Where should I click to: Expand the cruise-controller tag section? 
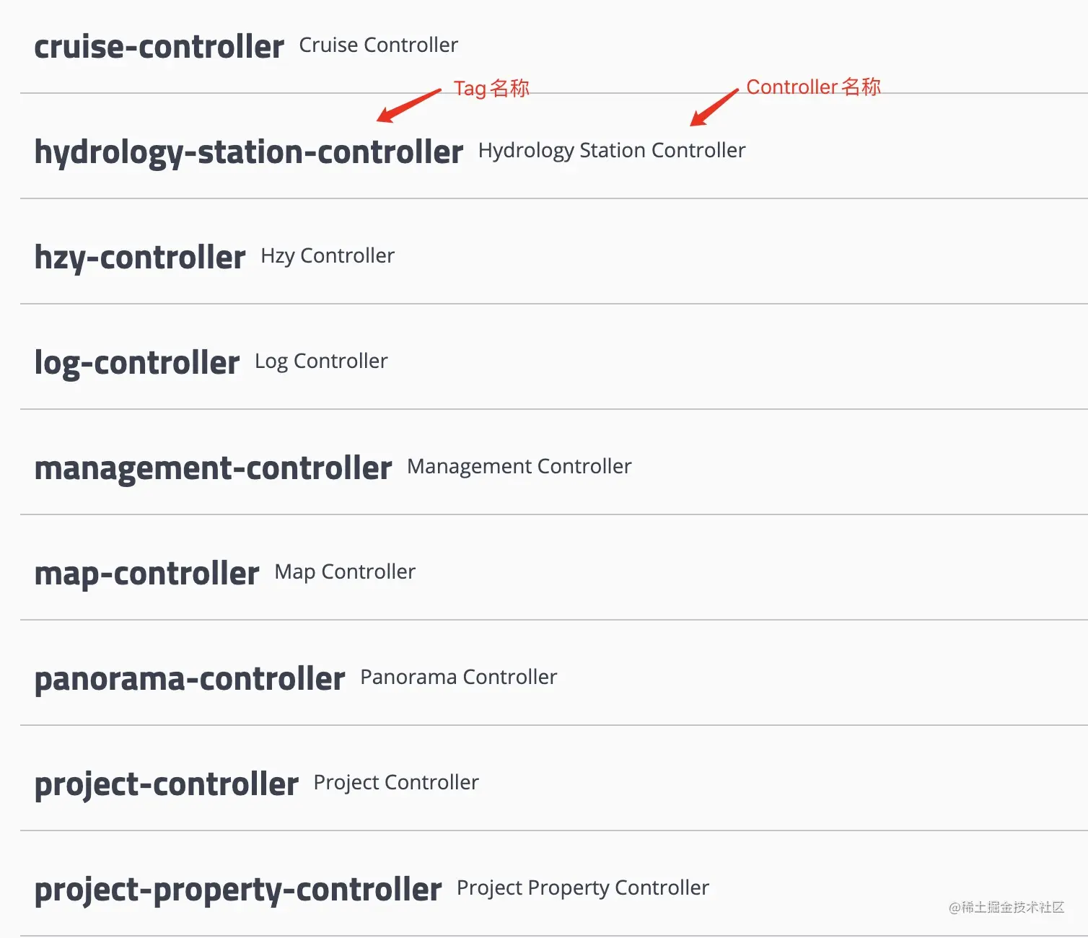[159, 47]
